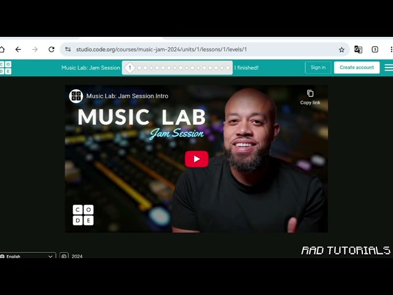Open the hamburger menu in the header

pyautogui.click(x=389, y=68)
